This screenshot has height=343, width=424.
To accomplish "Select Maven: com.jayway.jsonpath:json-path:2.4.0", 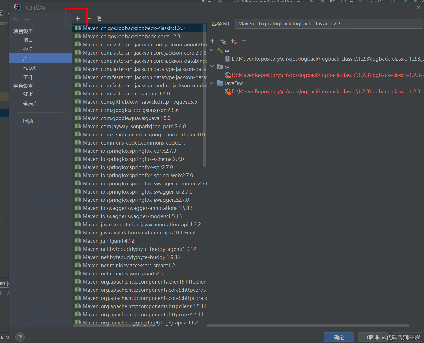I will [x=139, y=126].
